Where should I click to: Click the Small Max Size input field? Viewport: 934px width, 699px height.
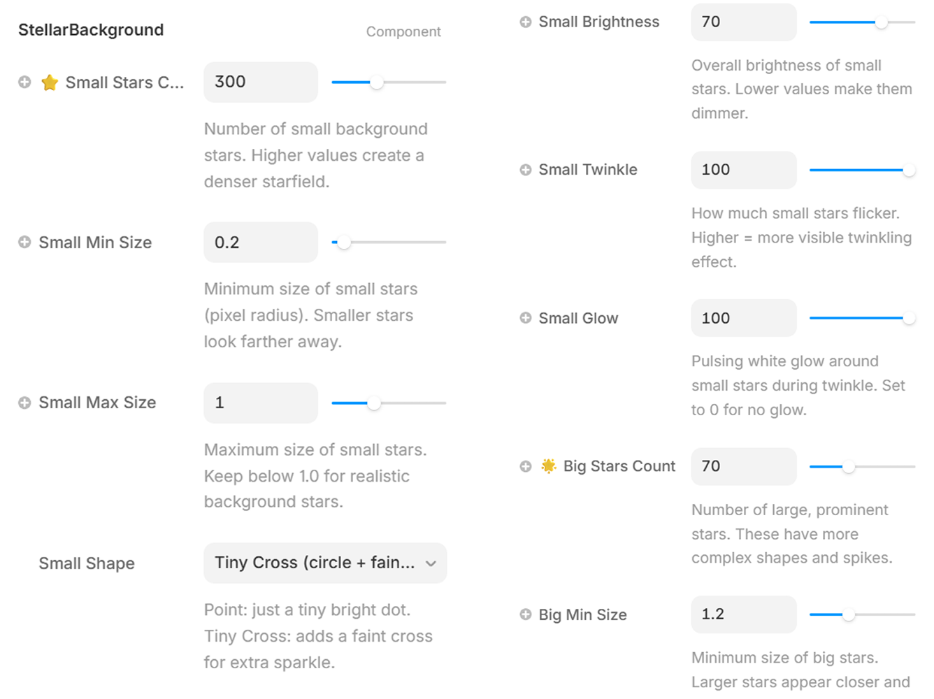(260, 403)
